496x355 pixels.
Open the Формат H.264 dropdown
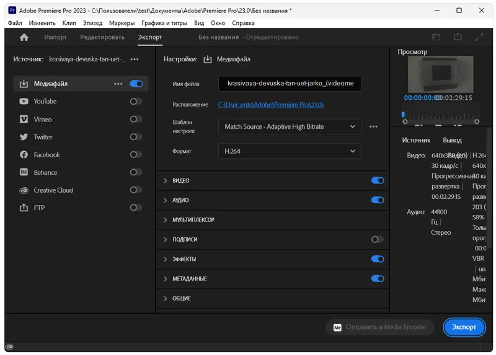click(290, 151)
